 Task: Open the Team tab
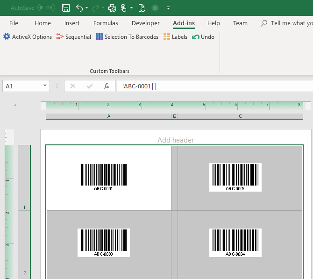click(240, 23)
